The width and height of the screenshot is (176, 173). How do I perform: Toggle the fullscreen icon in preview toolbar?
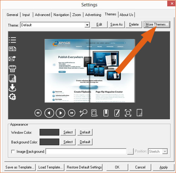point(128,113)
